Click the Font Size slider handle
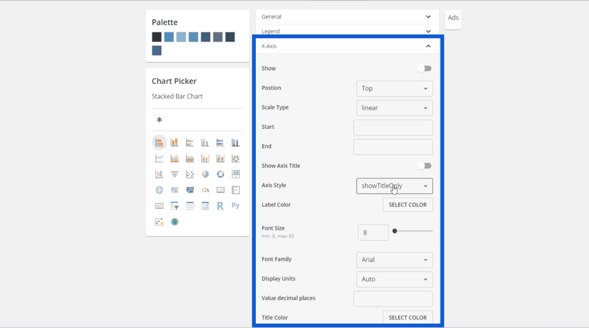 [x=395, y=231]
